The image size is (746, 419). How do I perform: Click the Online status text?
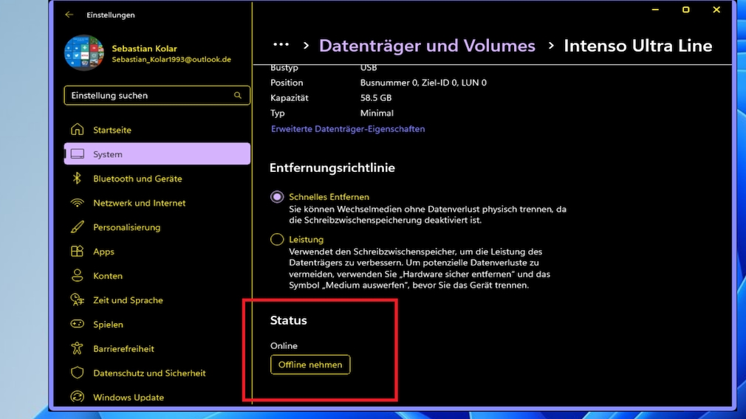[284, 346]
